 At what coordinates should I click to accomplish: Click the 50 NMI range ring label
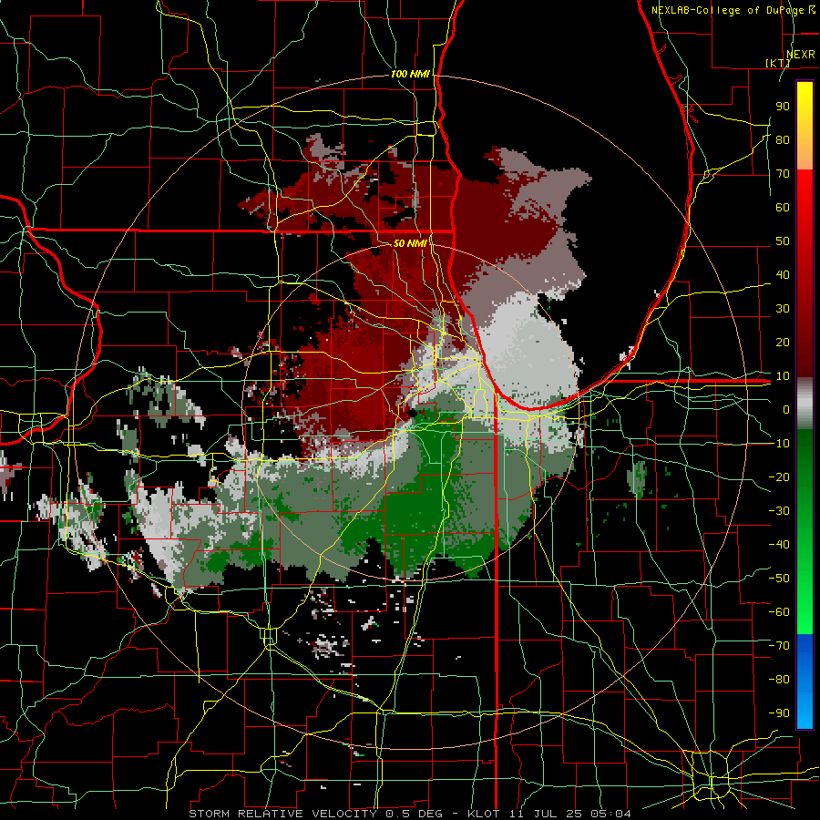coord(410,243)
